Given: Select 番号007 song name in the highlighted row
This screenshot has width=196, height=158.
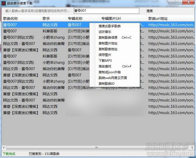Looking at the screenshot, I should (x=10, y=25).
